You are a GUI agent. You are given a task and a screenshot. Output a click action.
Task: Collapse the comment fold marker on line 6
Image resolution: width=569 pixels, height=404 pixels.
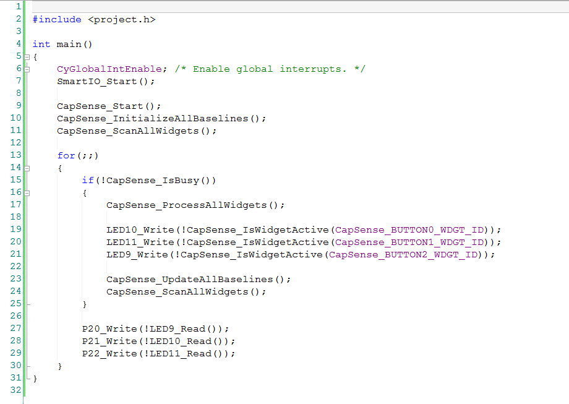click(27, 69)
